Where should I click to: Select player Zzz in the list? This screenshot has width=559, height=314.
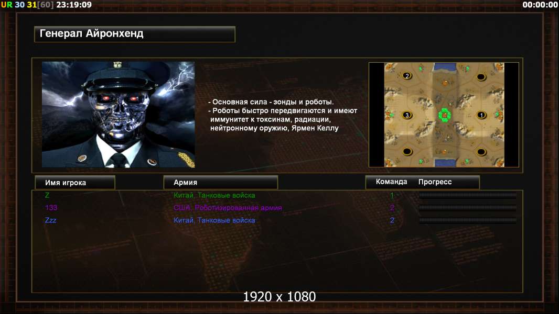[x=51, y=220]
